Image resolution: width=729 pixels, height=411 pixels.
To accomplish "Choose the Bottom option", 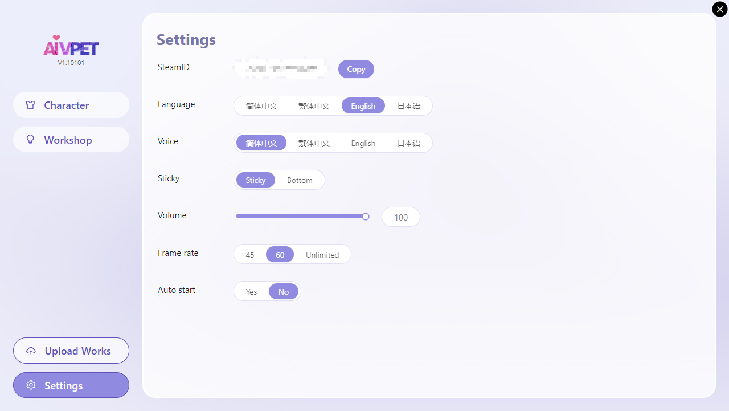I will pyautogui.click(x=300, y=180).
